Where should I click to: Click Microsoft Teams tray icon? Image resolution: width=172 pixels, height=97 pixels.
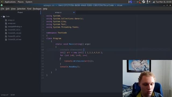point(131,2)
